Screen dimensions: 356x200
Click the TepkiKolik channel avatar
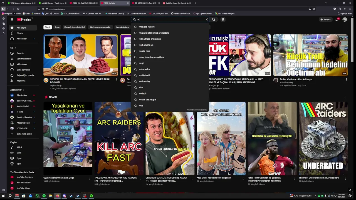click(x=46, y=80)
